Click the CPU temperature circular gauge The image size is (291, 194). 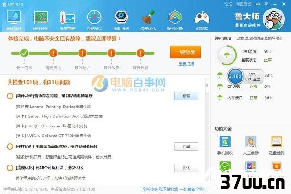coord(227,55)
